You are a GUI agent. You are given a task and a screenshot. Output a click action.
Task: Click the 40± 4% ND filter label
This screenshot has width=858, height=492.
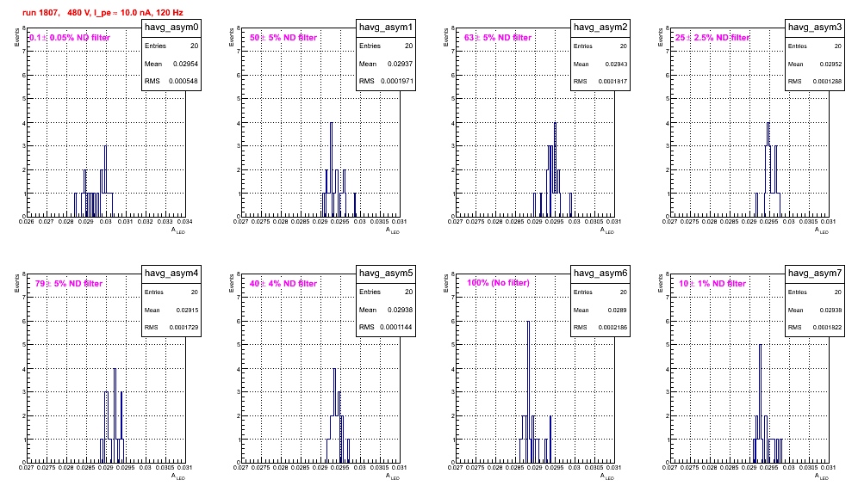pyautogui.click(x=283, y=284)
